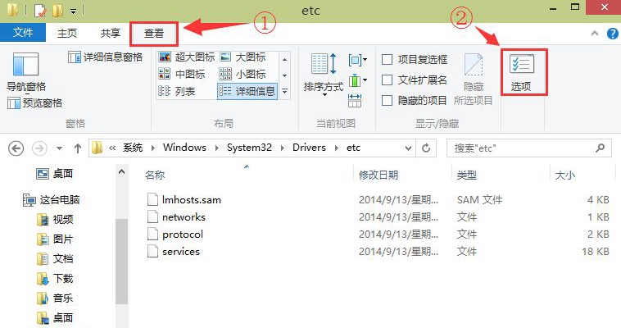
Task: Open Quick Access Toolbar customize dropdown
Action: 73,11
